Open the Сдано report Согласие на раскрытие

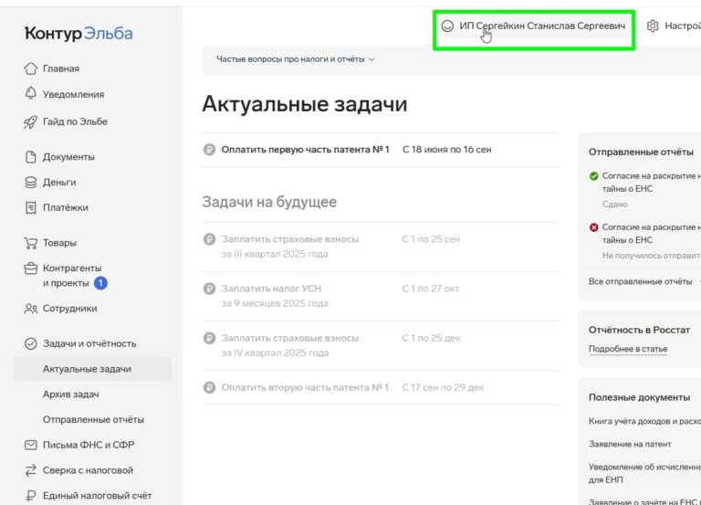point(652,183)
